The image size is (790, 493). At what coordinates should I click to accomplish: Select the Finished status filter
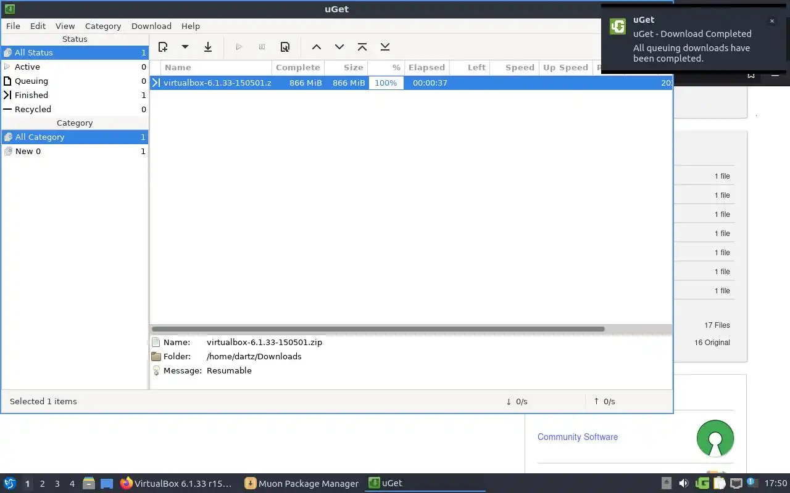75,95
